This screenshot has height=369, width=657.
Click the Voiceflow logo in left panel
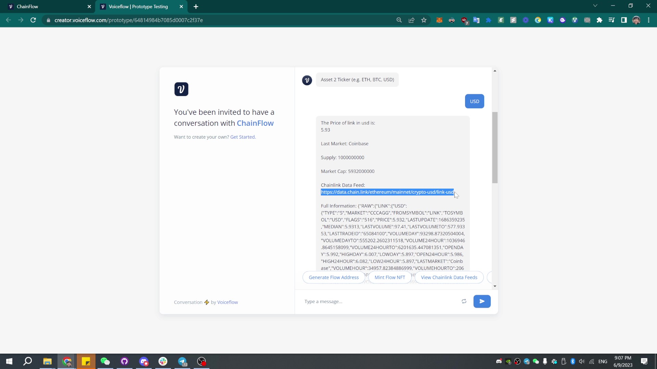(x=181, y=89)
